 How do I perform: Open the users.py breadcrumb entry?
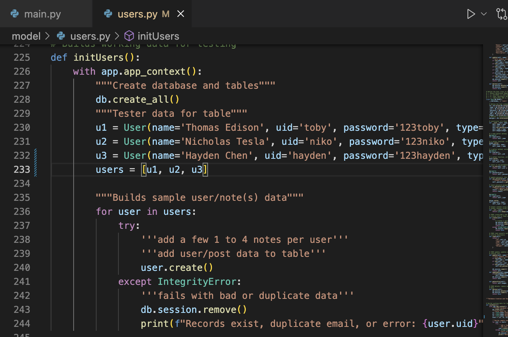coord(90,36)
